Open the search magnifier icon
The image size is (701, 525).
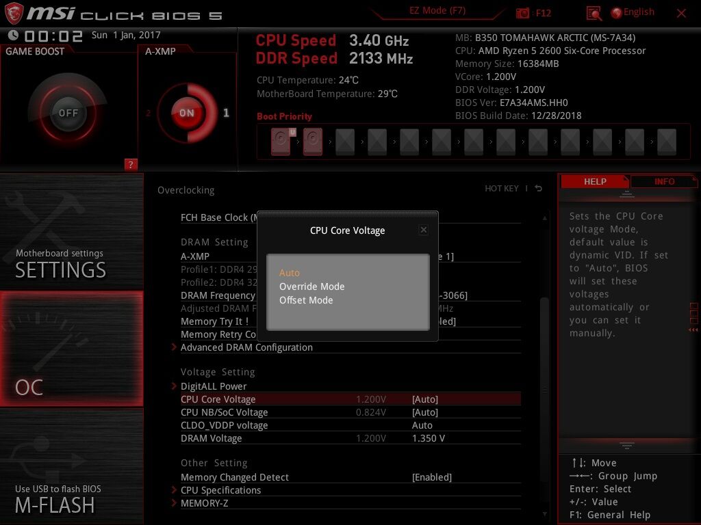[594, 14]
